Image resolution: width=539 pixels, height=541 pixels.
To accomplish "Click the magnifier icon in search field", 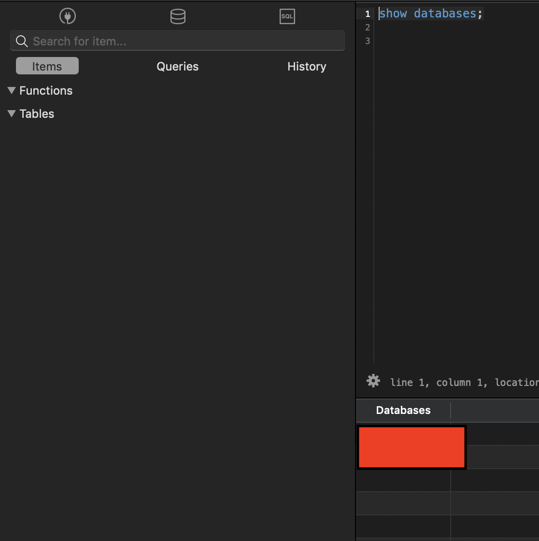I will 22,41.
